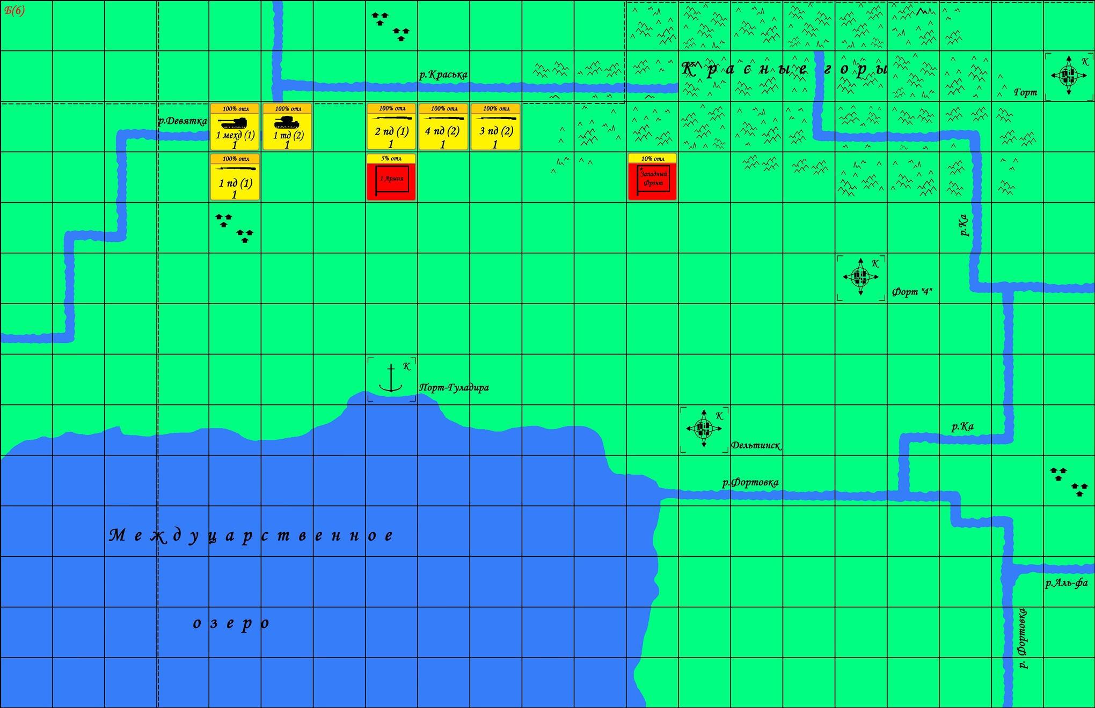Click the Порт-Гуладира name label
The image size is (1095, 708).
[x=454, y=387]
